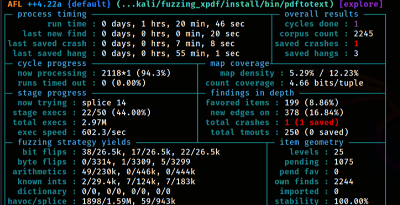Select the total tmouts value '250 (0 saved)'
Screen dimensions: 400x205
[x=316, y=133]
